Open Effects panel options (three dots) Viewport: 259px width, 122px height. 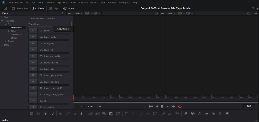point(70,13)
